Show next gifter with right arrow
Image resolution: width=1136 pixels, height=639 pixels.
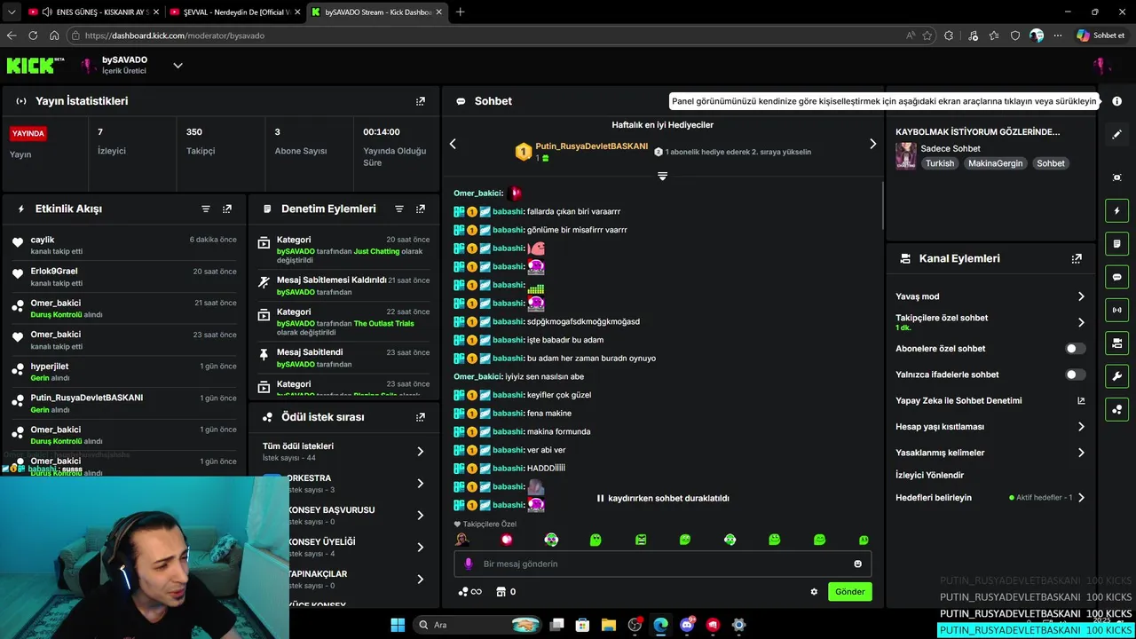point(872,144)
